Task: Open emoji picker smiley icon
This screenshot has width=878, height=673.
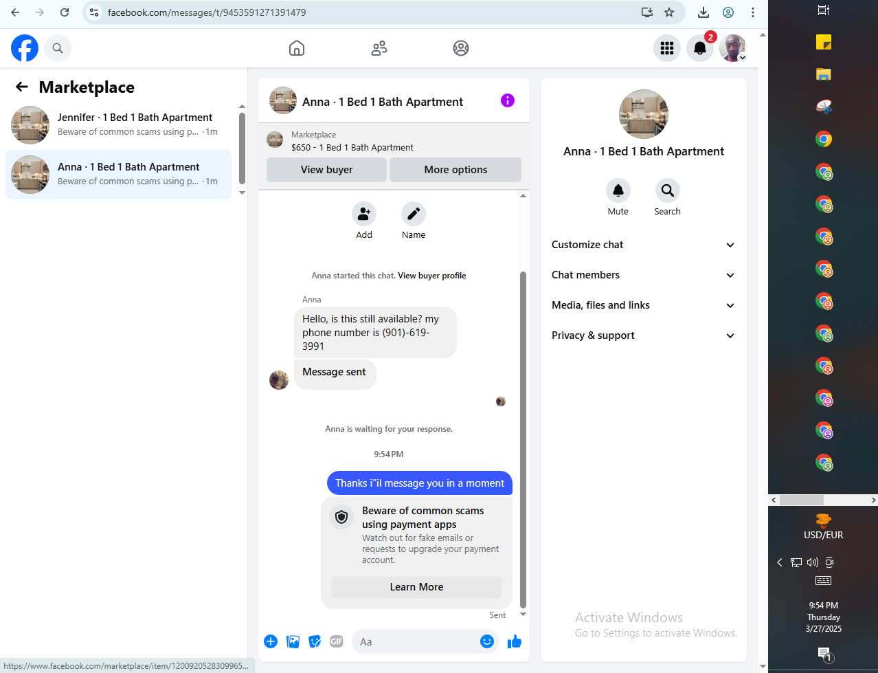Action: coord(487,641)
